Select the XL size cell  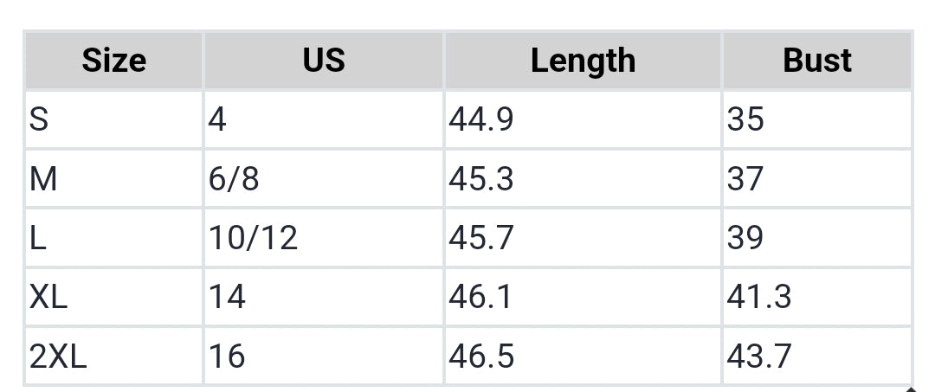point(48,297)
